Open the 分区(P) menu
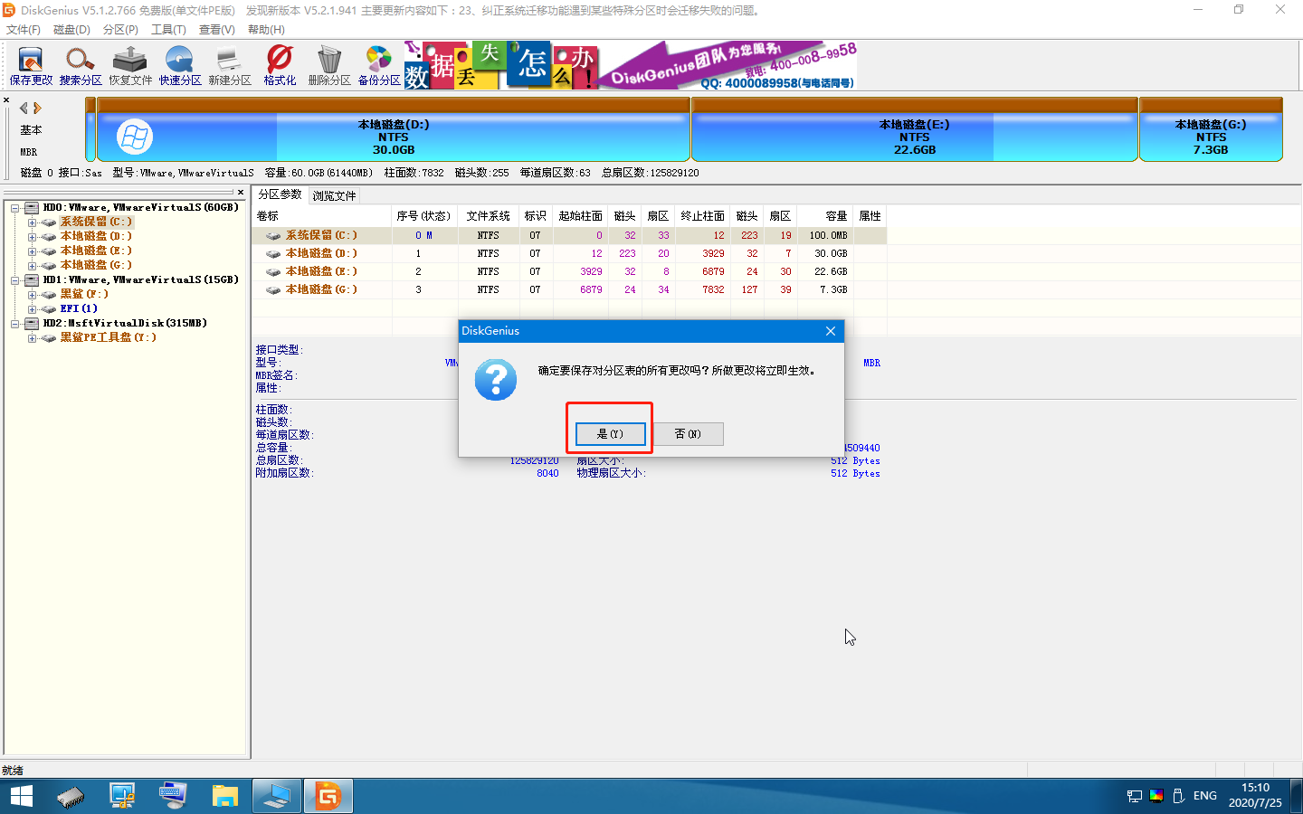The image size is (1303, 814). click(121, 30)
